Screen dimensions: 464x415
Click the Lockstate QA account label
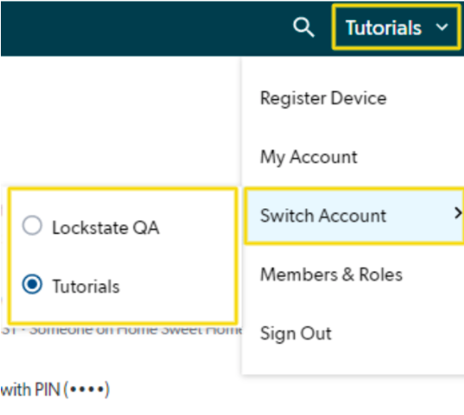[x=106, y=227]
